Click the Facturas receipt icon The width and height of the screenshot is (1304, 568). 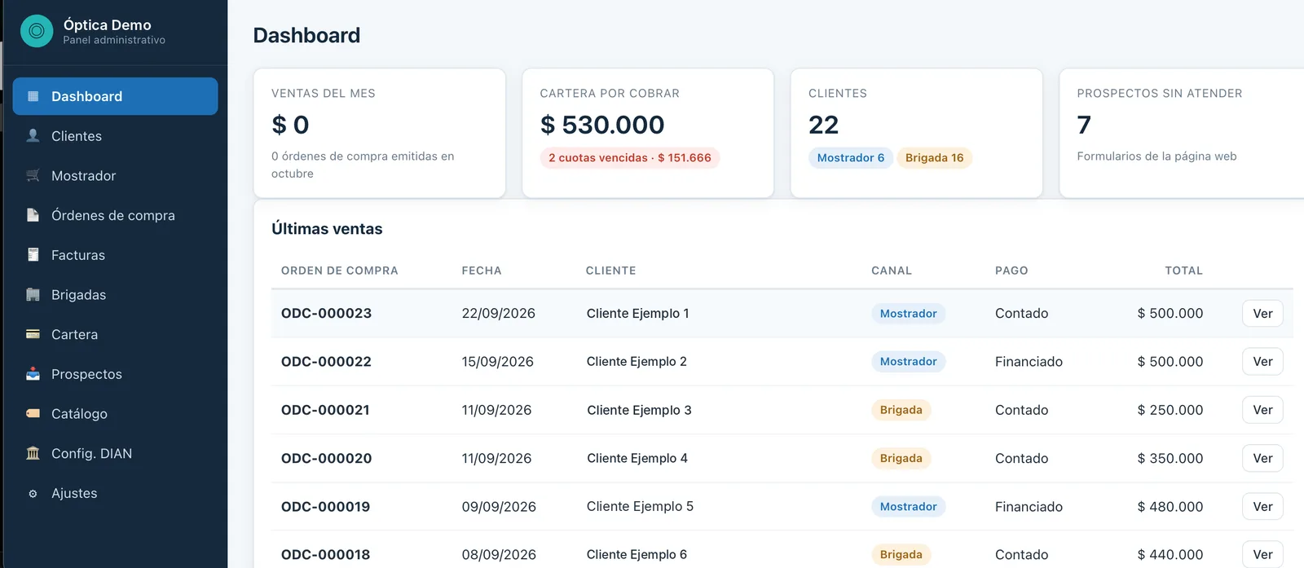33,255
